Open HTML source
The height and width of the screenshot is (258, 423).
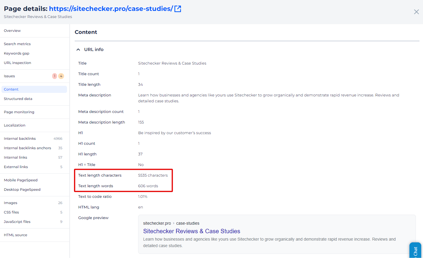click(15, 235)
